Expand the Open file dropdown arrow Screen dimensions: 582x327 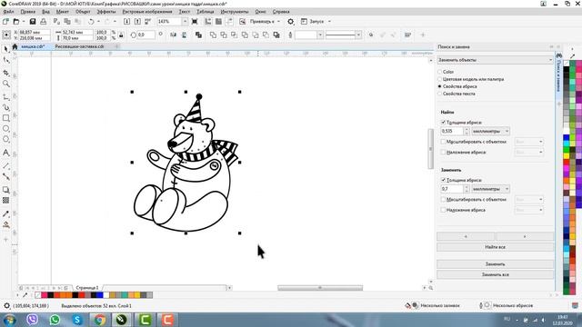click(x=24, y=22)
